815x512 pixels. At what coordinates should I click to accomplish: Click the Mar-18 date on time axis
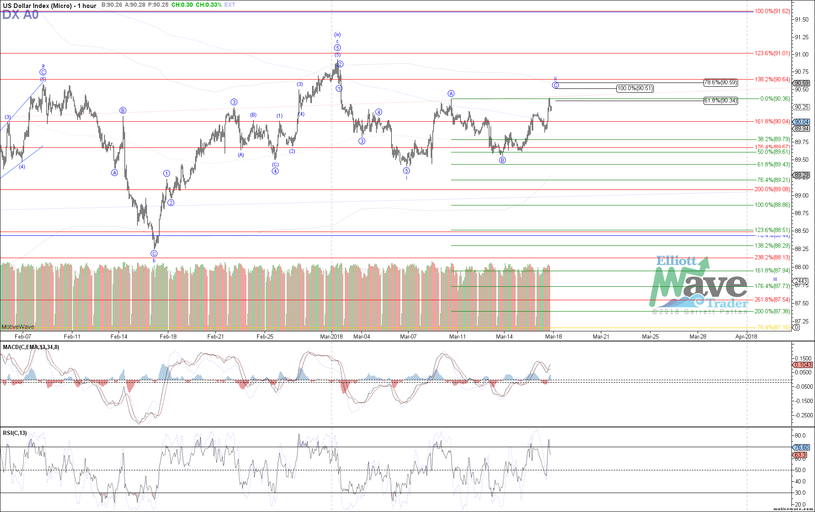point(554,336)
